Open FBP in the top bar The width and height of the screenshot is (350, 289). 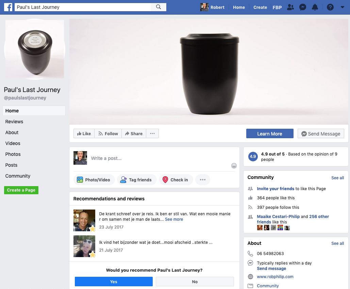277,7
